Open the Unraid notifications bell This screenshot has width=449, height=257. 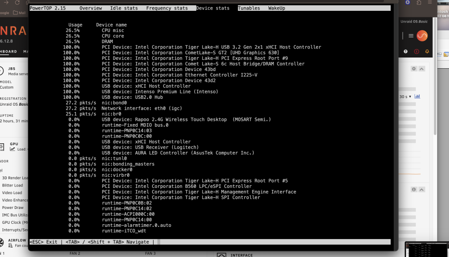click(427, 52)
